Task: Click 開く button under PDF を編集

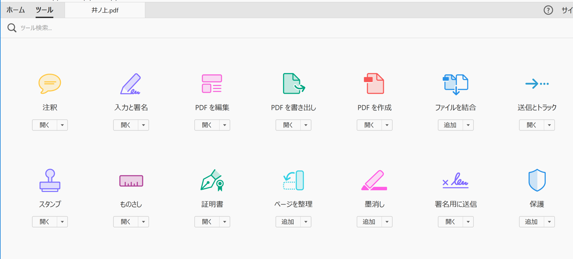Action: (x=207, y=125)
